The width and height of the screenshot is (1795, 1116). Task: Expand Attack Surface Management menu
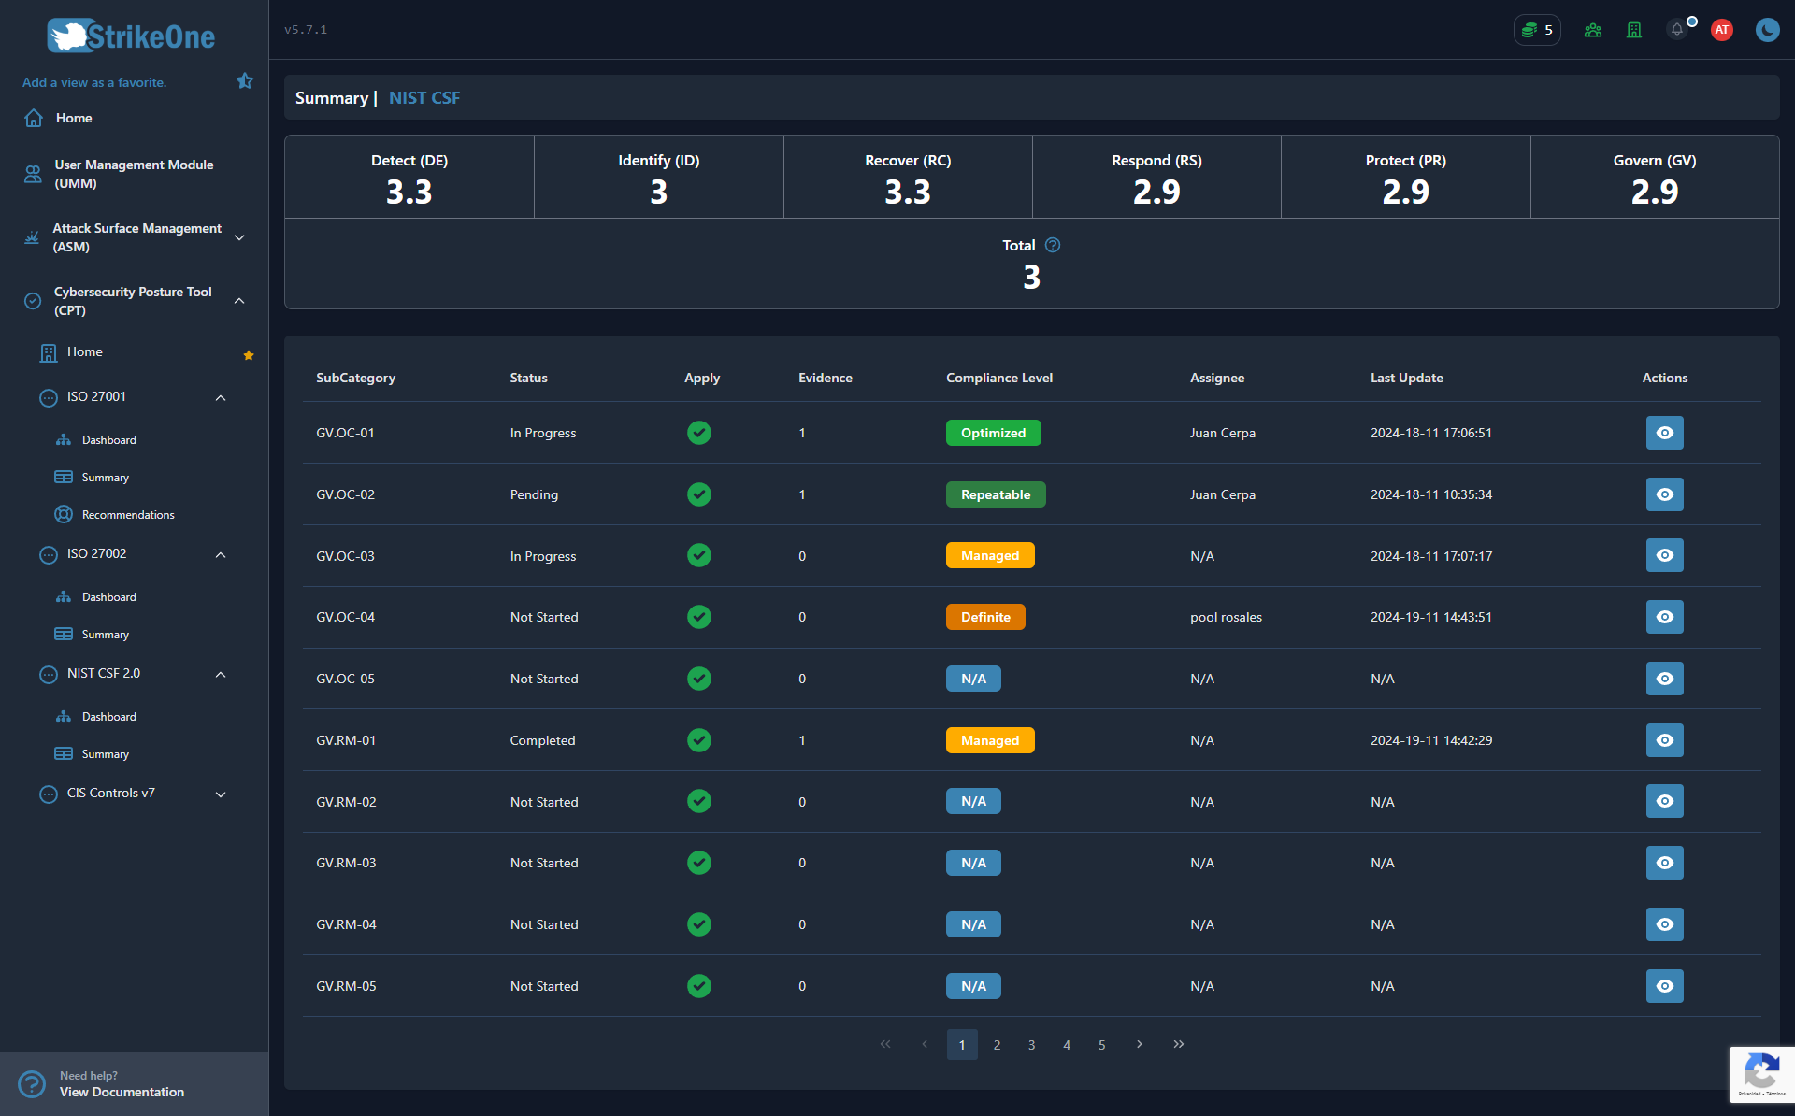(x=239, y=237)
